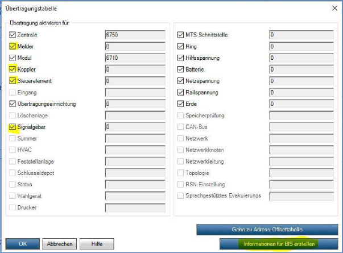Click the Feststellanlage checkbox
The image size is (343, 253).
(13, 161)
